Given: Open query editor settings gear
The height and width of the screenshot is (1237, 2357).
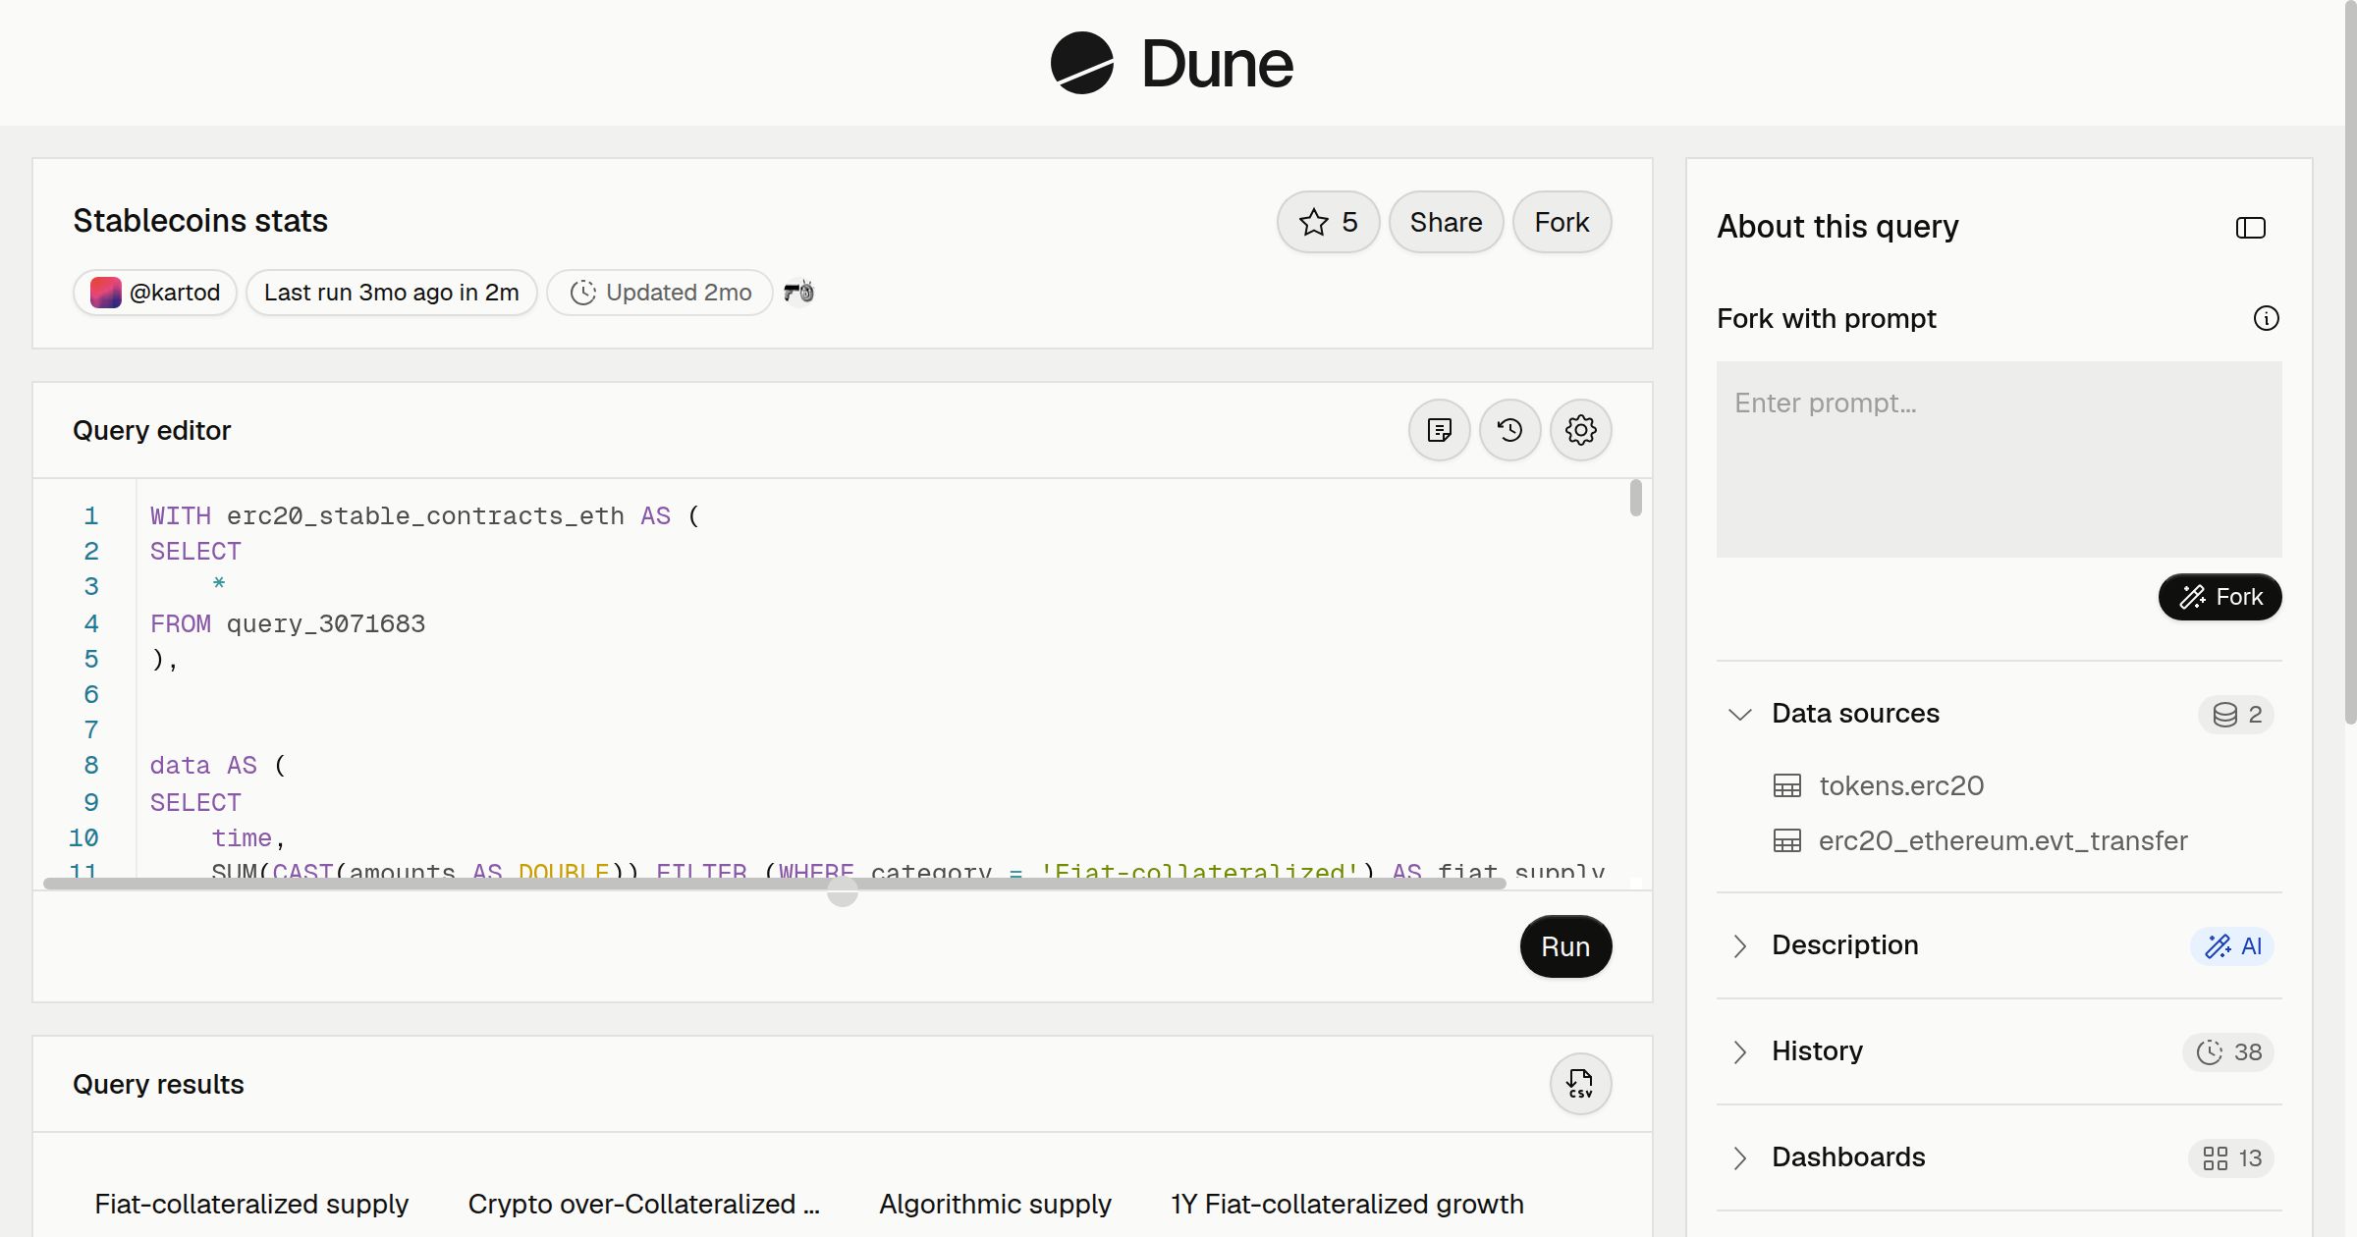Looking at the screenshot, I should click(1581, 430).
